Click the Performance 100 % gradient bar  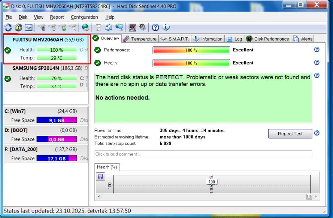[x=191, y=50]
